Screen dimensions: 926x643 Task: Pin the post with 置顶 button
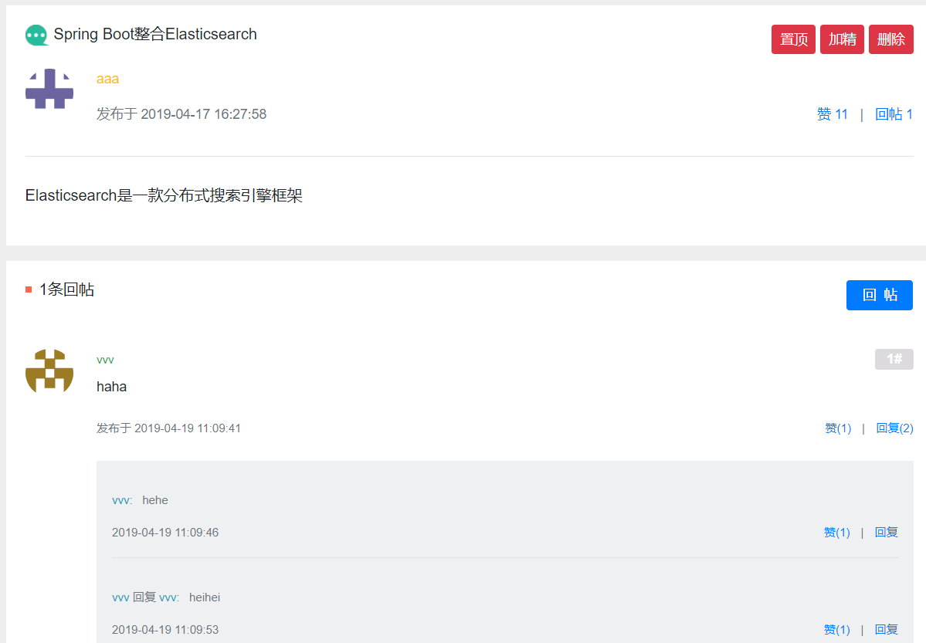point(793,39)
